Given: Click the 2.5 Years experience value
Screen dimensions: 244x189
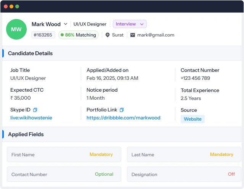Looking at the screenshot, I should [191, 98].
